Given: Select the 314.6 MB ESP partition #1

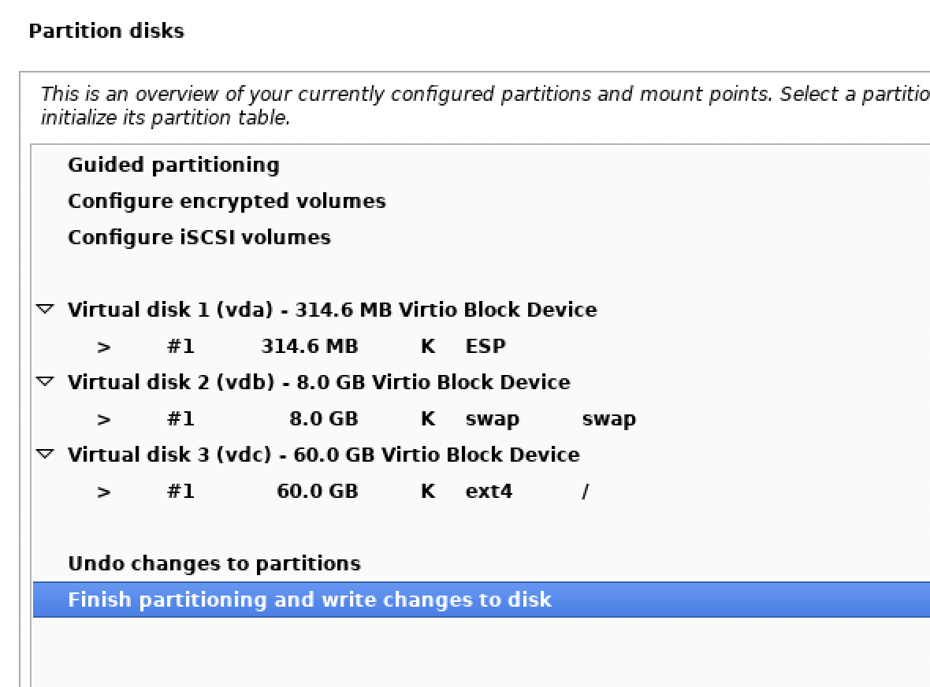Looking at the screenshot, I should 309,346.
